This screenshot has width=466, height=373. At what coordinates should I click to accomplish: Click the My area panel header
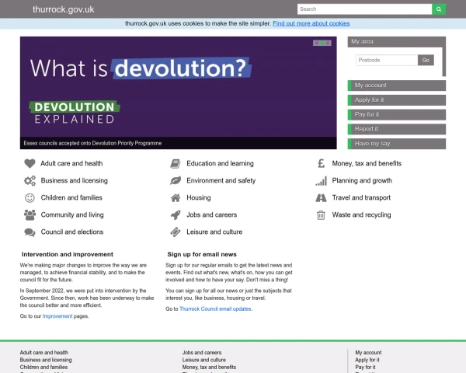coord(397,42)
